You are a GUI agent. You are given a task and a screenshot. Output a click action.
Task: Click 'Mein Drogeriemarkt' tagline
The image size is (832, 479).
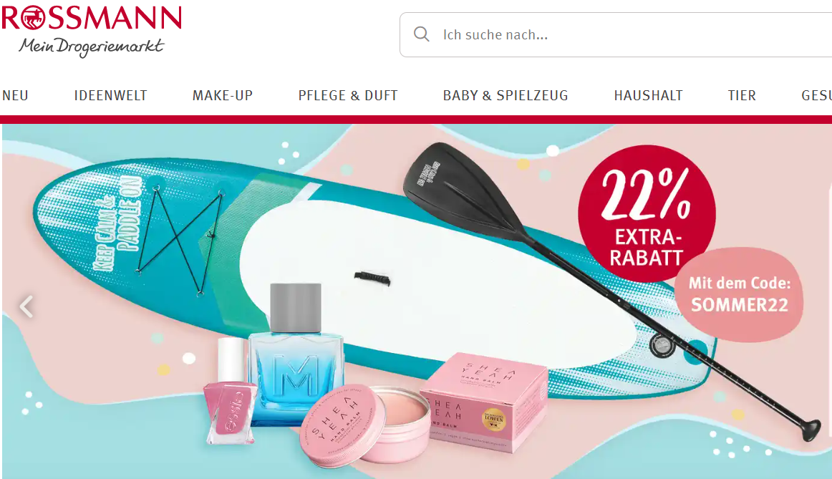click(x=91, y=47)
